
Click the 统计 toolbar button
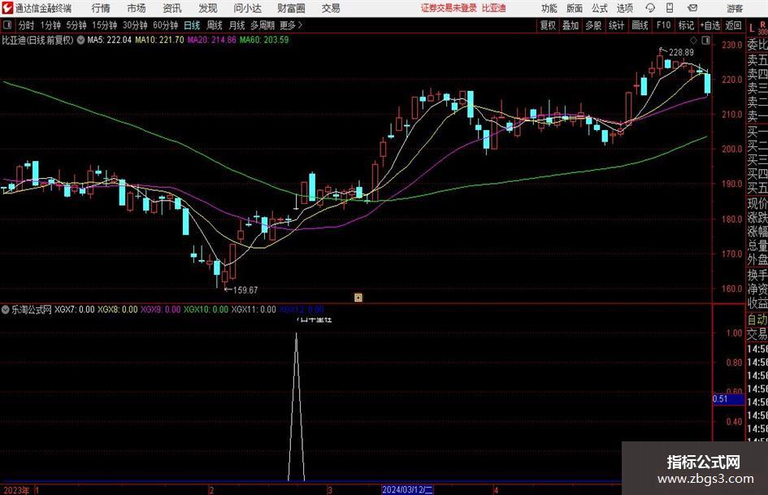click(x=617, y=25)
